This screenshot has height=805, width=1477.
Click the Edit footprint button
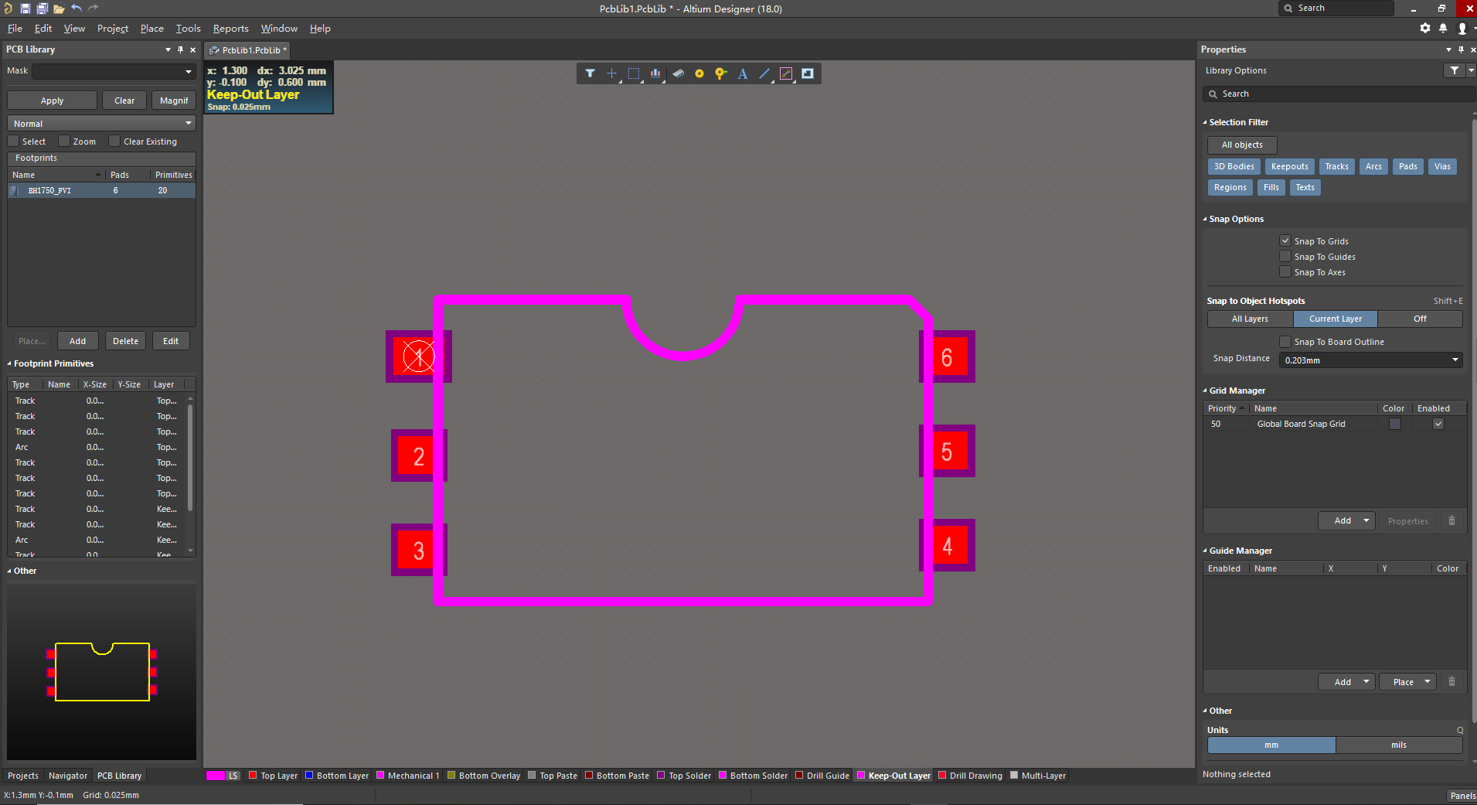(171, 341)
